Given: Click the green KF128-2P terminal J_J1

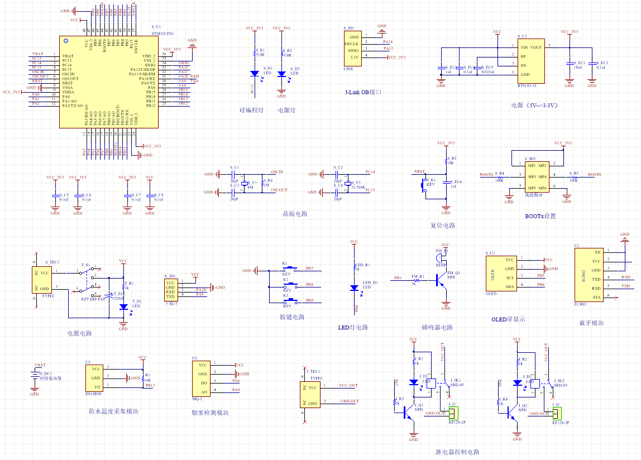Looking at the screenshot, I should pos(453,413).
